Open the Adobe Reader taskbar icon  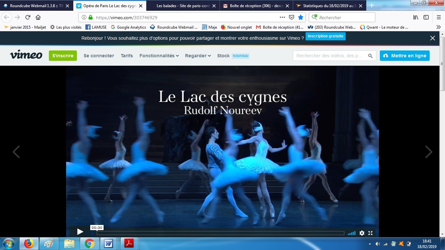[129, 243]
